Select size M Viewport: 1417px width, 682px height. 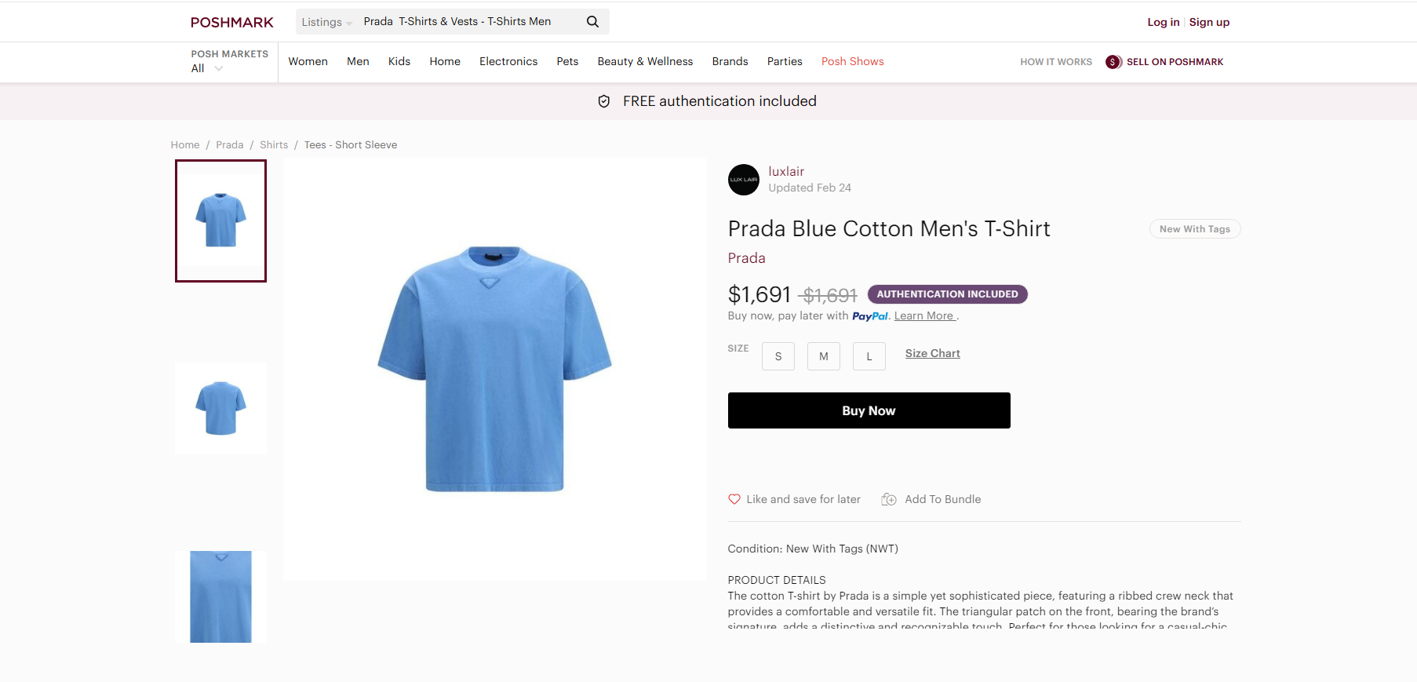click(x=823, y=356)
